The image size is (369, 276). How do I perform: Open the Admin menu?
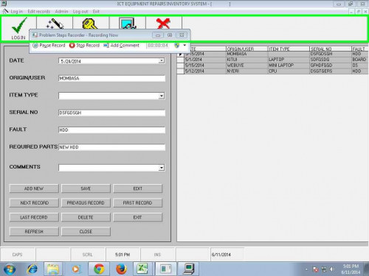tap(61, 12)
